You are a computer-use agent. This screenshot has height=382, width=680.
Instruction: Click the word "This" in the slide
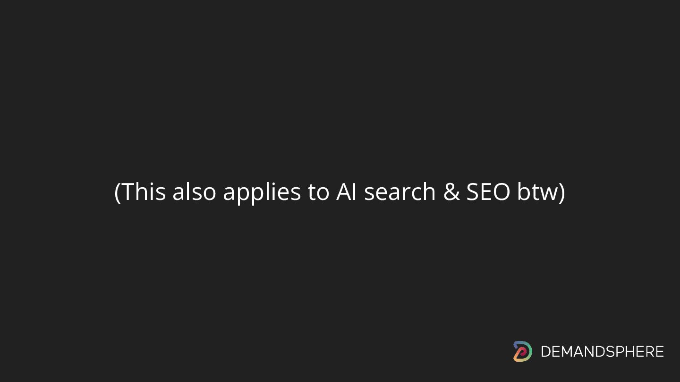[144, 191]
